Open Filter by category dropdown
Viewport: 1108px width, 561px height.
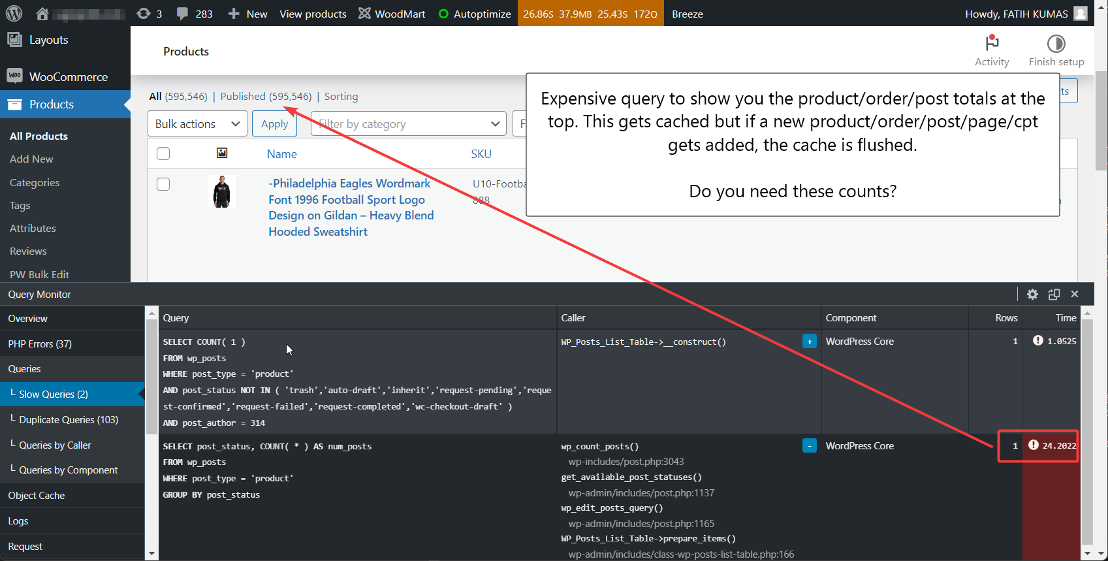coord(409,123)
